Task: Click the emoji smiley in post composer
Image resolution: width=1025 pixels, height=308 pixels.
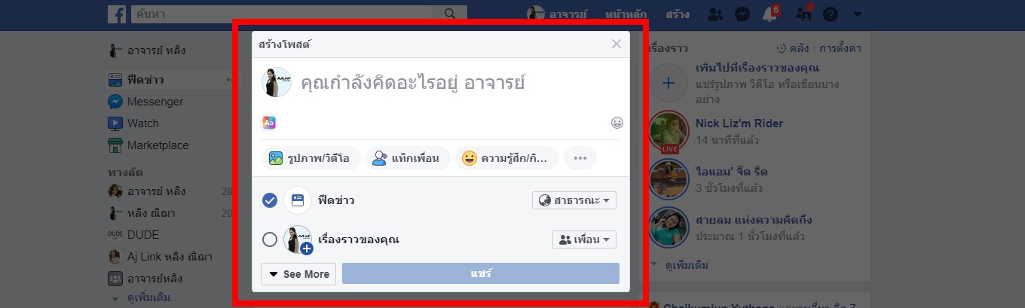Action: pos(617,123)
